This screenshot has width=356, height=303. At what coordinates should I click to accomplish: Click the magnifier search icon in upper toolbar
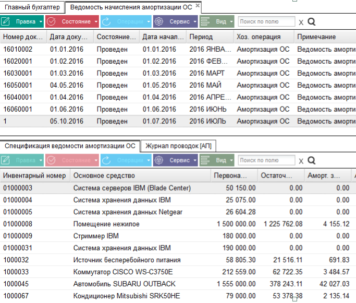coord(312,22)
